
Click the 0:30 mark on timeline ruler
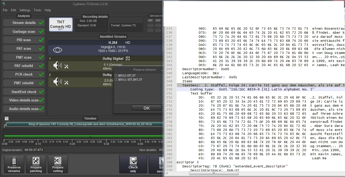[x=106, y=144]
